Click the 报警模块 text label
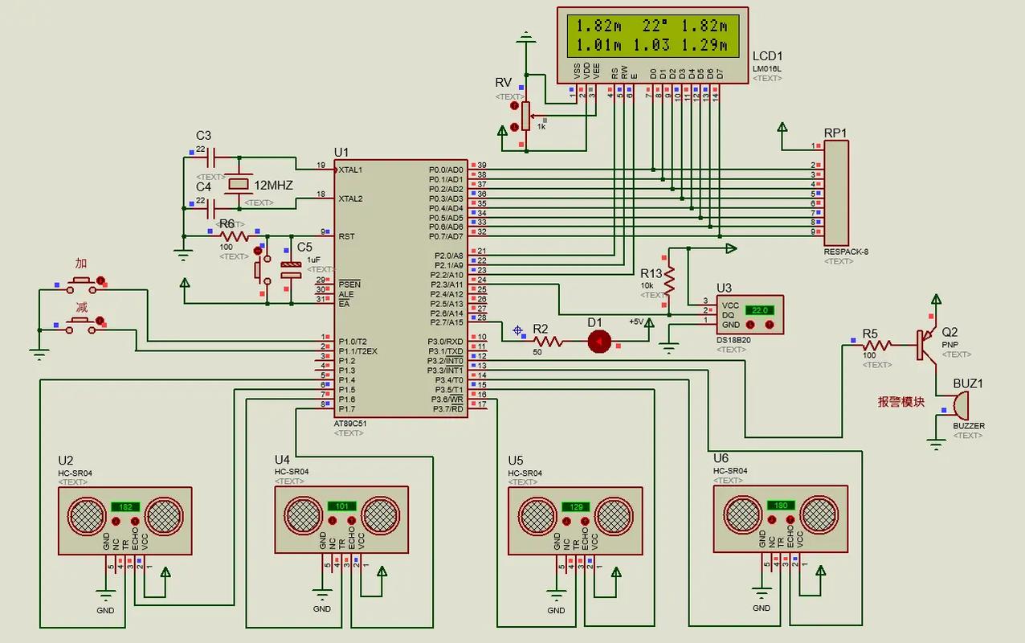The height and width of the screenshot is (643, 1025). pos(900,402)
